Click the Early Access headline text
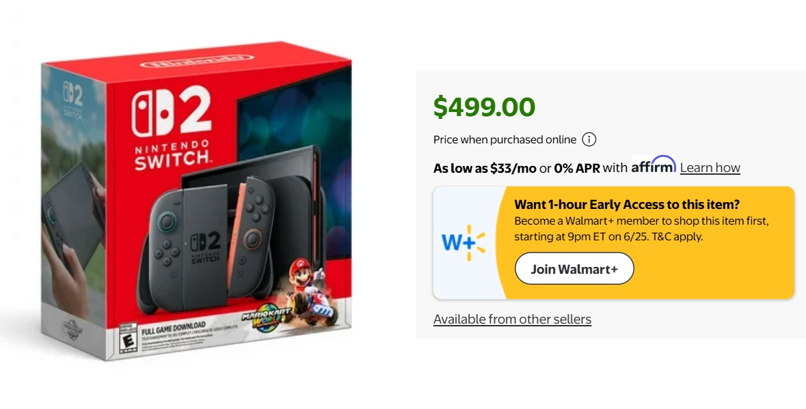Viewport: 806px width, 409px height. pos(627,204)
